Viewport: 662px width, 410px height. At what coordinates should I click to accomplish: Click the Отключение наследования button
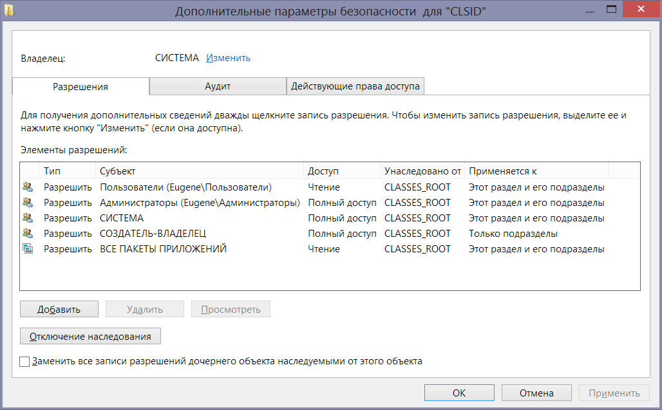90,336
